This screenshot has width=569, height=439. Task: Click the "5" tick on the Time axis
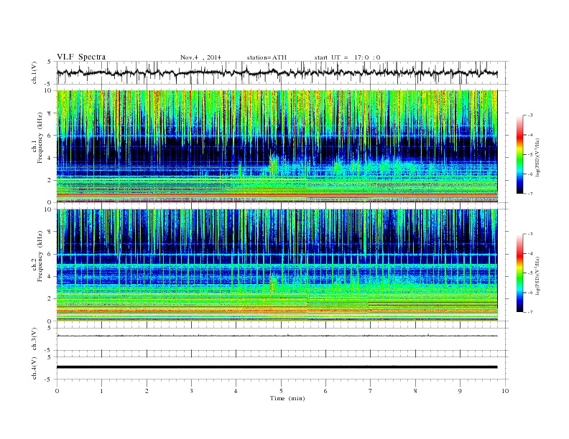point(281,391)
